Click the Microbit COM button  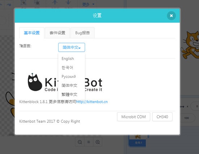click(134, 117)
